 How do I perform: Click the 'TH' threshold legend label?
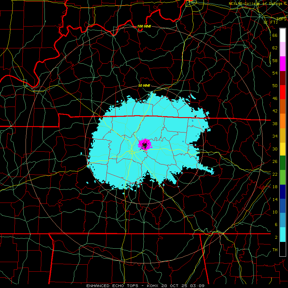point(275,250)
